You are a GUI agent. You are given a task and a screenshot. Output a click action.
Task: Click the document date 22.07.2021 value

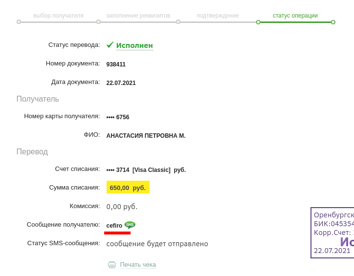121,83
